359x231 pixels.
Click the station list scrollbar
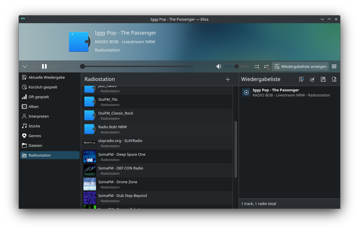coord(236,149)
